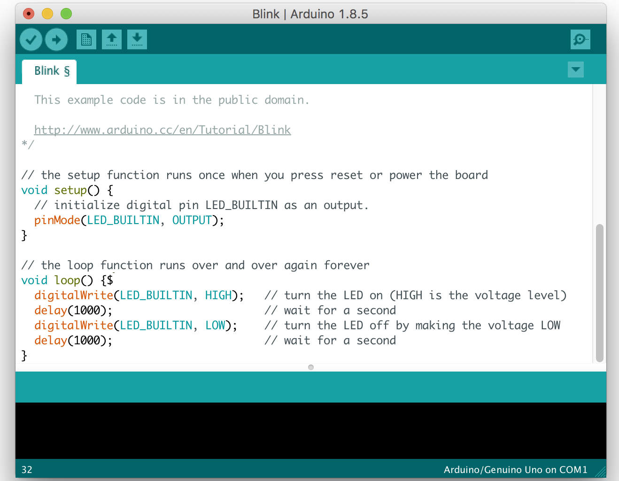This screenshot has width=619, height=481.
Task: Open the arduino.cc Tutorial/Blink link
Action: point(162,130)
